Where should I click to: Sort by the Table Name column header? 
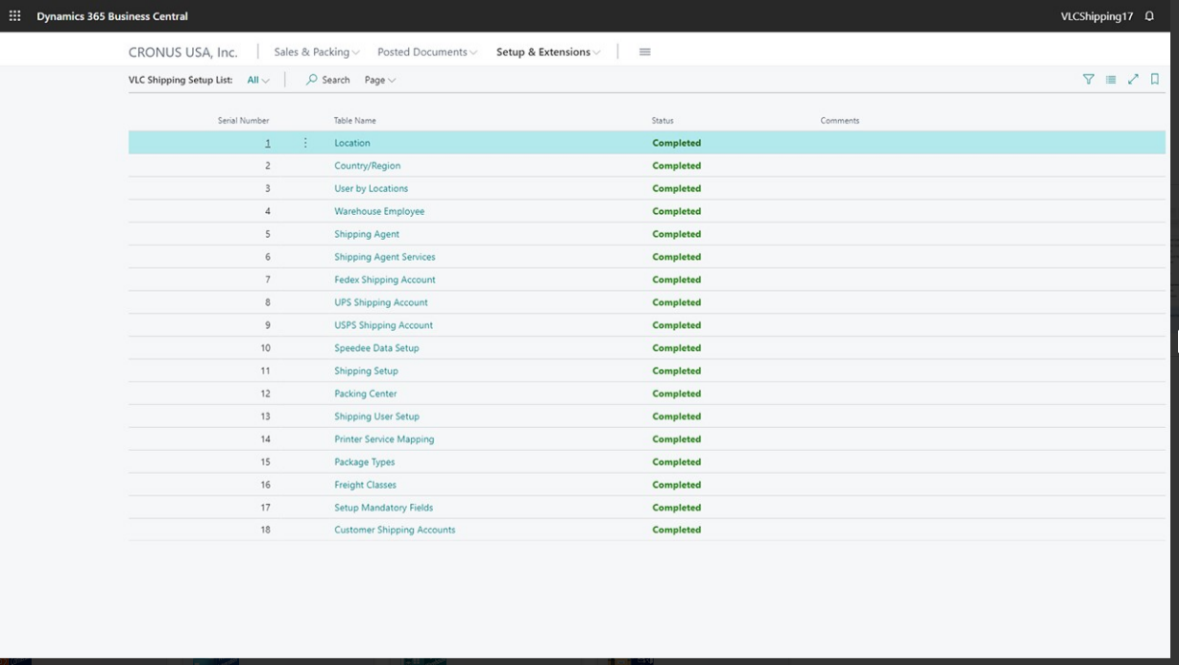click(354, 121)
